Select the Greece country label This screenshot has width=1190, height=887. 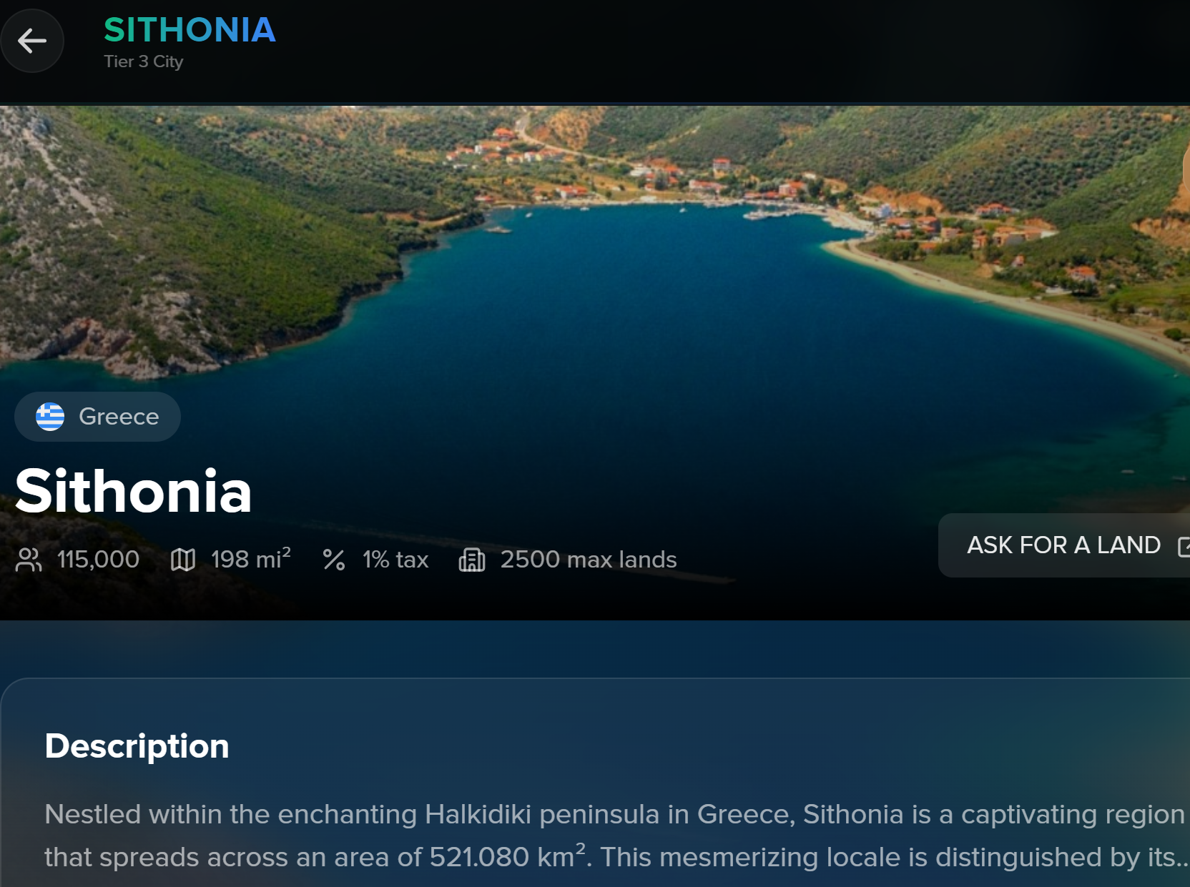pyautogui.click(x=119, y=417)
